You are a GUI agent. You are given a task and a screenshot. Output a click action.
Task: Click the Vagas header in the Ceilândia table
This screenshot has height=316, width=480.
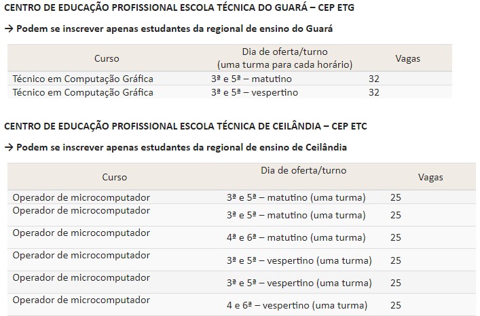[430, 177]
